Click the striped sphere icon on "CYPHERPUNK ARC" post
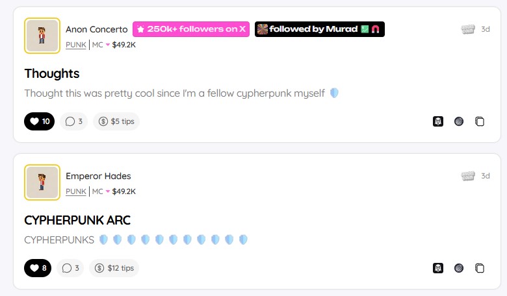The height and width of the screenshot is (296, 507). (x=459, y=267)
